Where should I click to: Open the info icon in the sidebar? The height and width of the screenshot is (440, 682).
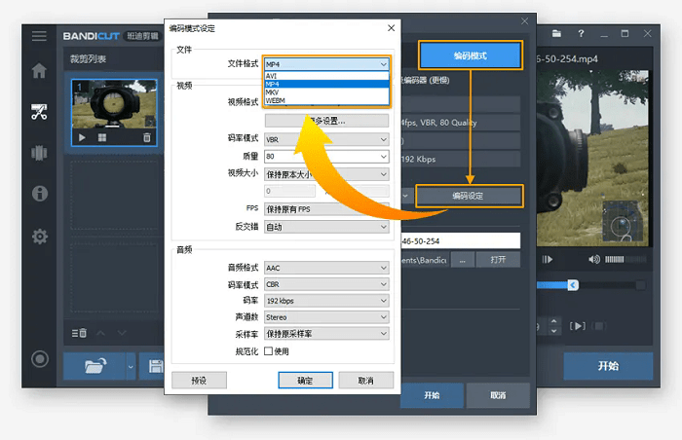click(39, 194)
